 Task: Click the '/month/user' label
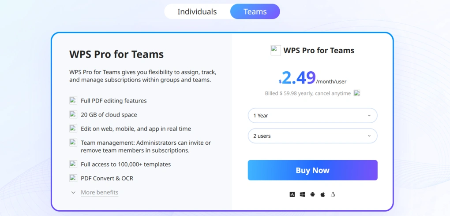pos(331,82)
